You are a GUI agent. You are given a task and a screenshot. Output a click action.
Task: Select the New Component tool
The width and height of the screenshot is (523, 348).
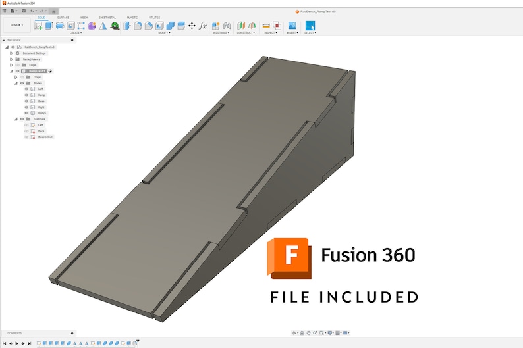click(x=216, y=26)
